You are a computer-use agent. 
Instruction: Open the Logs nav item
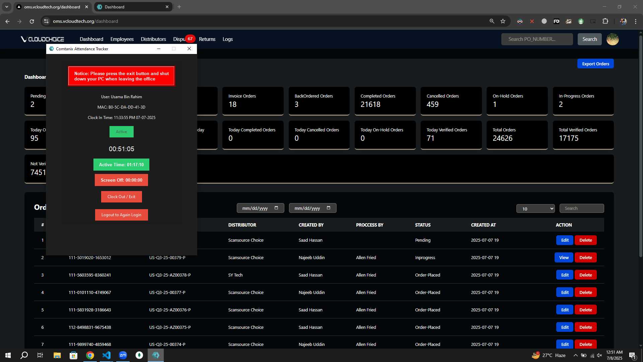(x=228, y=39)
